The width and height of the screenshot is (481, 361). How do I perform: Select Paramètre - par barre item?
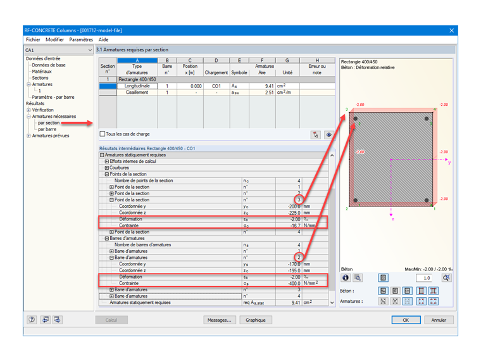pos(53,98)
